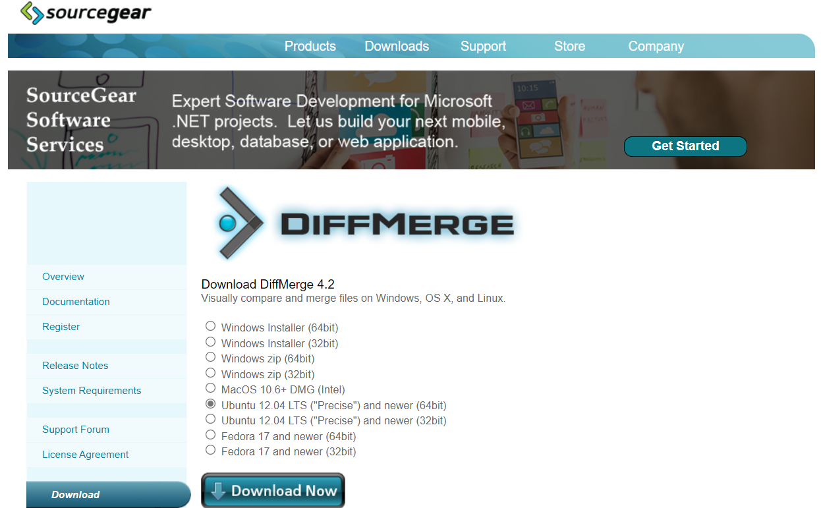The width and height of the screenshot is (821, 508).
Task: Click the 'Expert Software Development' banner text
Action: tap(339, 121)
